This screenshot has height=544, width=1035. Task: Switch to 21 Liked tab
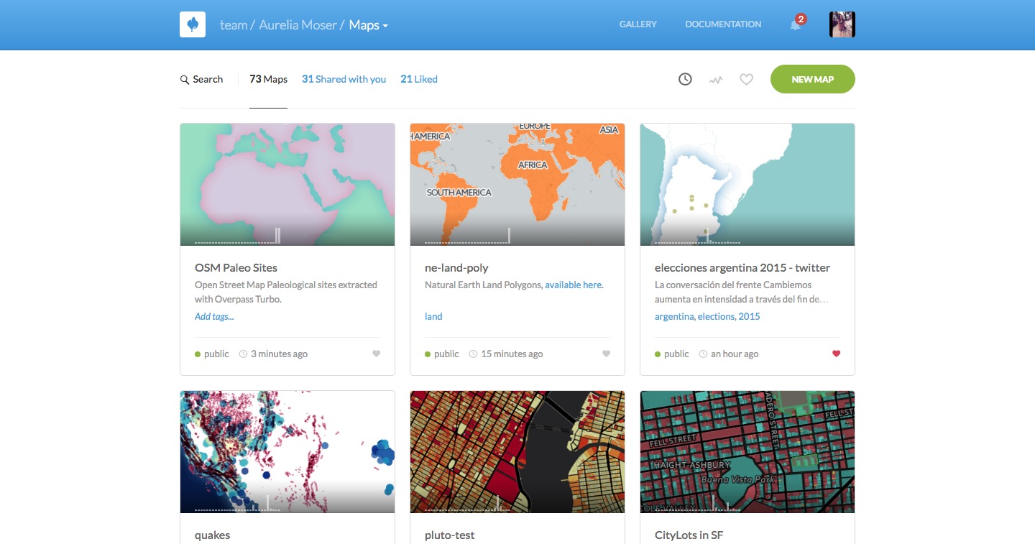click(x=419, y=79)
